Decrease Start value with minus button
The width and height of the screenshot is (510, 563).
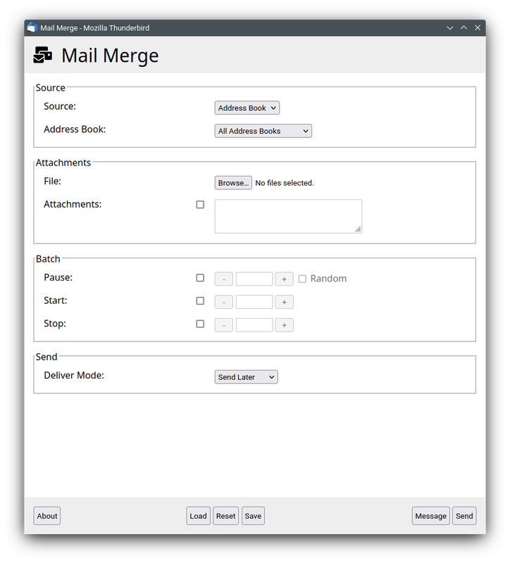224,302
